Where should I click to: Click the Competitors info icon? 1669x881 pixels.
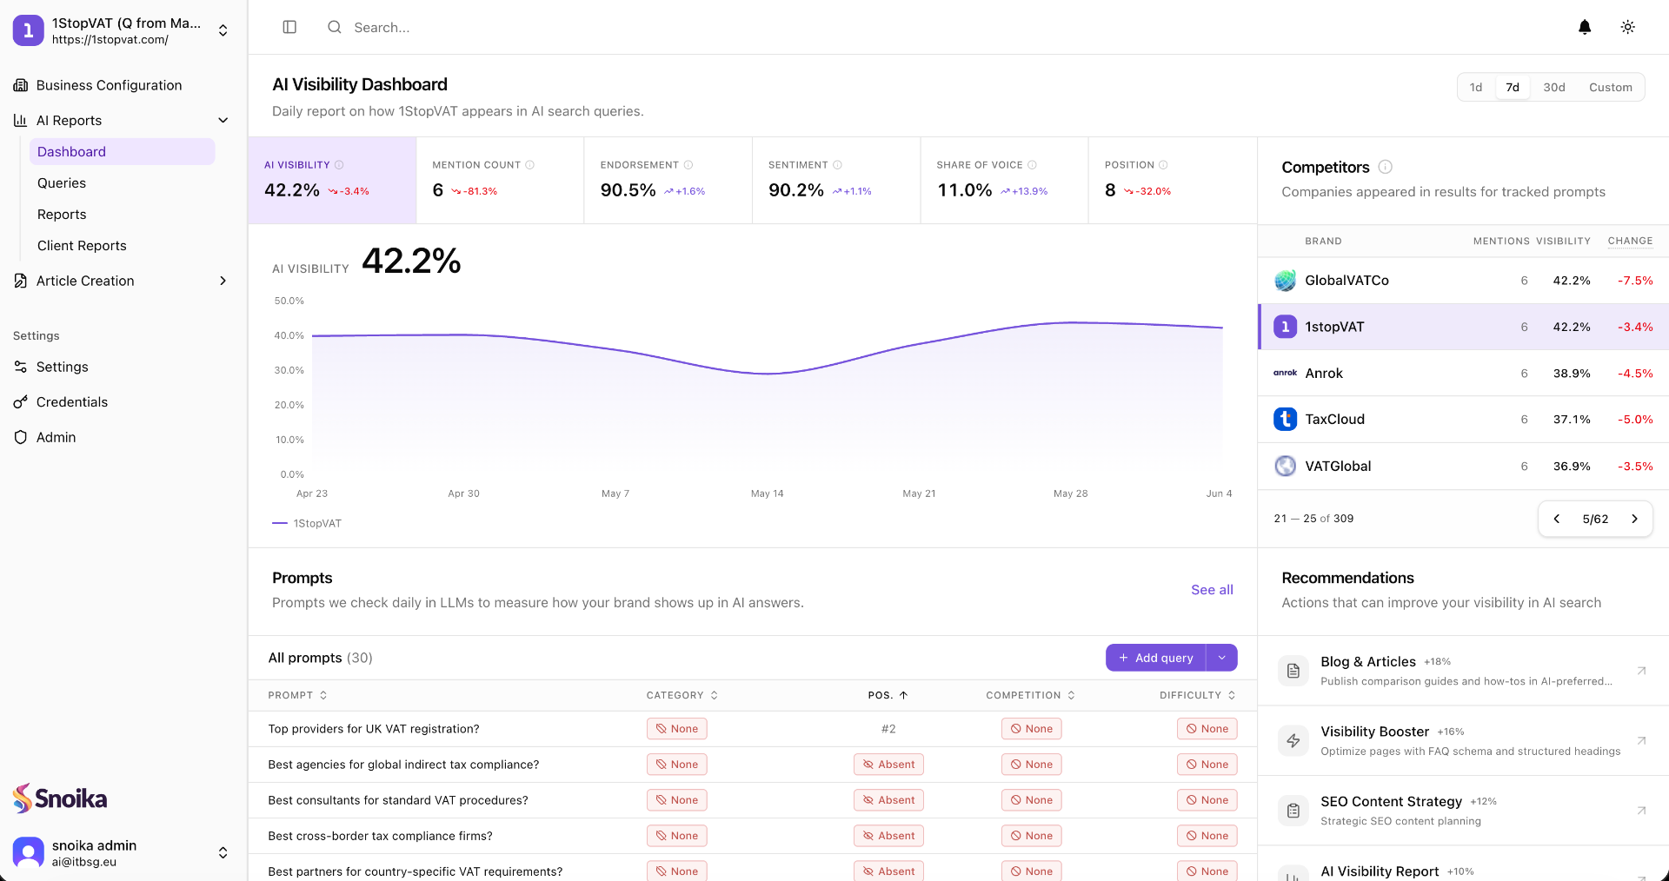pyautogui.click(x=1386, y=167)
